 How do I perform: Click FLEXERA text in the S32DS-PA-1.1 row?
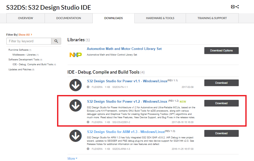[97, 87]
